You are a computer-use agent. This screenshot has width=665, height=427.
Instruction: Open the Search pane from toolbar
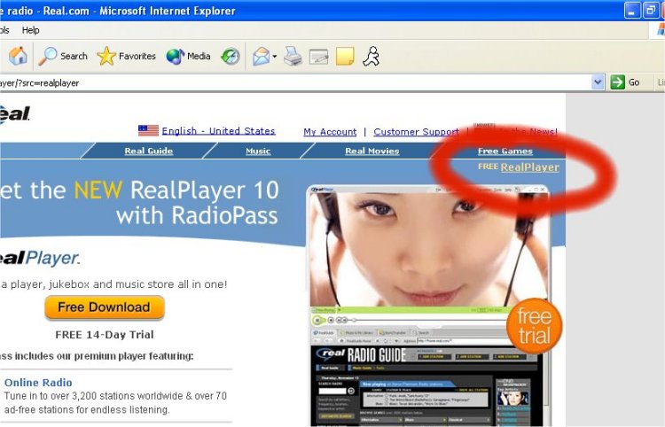(x=62, y=56)
